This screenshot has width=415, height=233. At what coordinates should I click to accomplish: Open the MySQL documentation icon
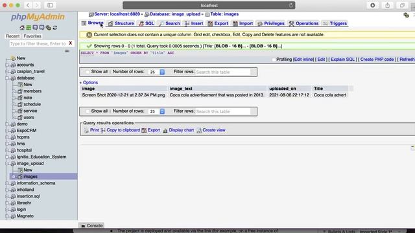tap(41, 27)
